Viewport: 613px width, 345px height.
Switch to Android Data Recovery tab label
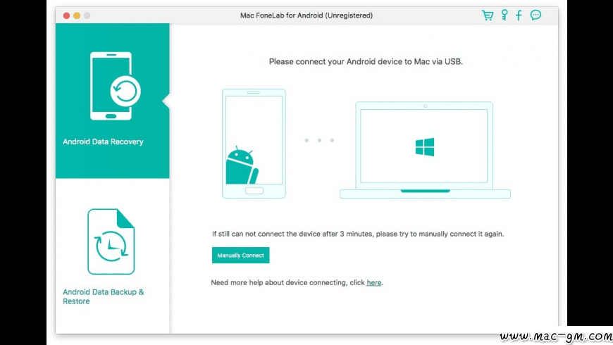103,142
